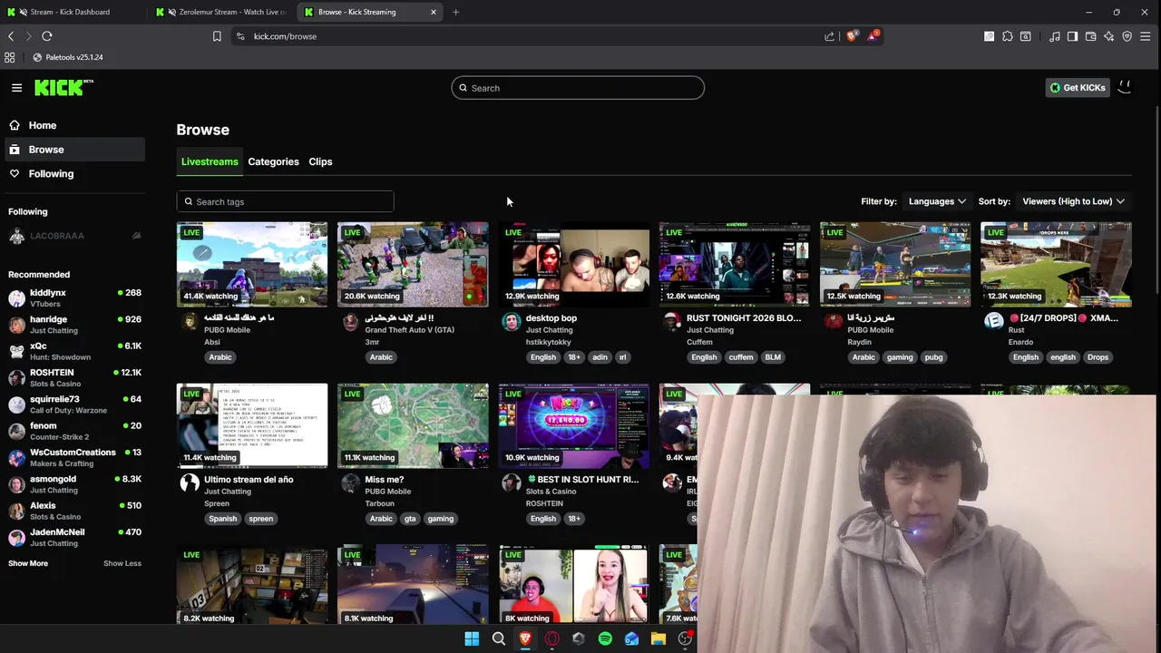Open desktop bop stream thumbnail with 12.9K watching

(x=574, y=264)
